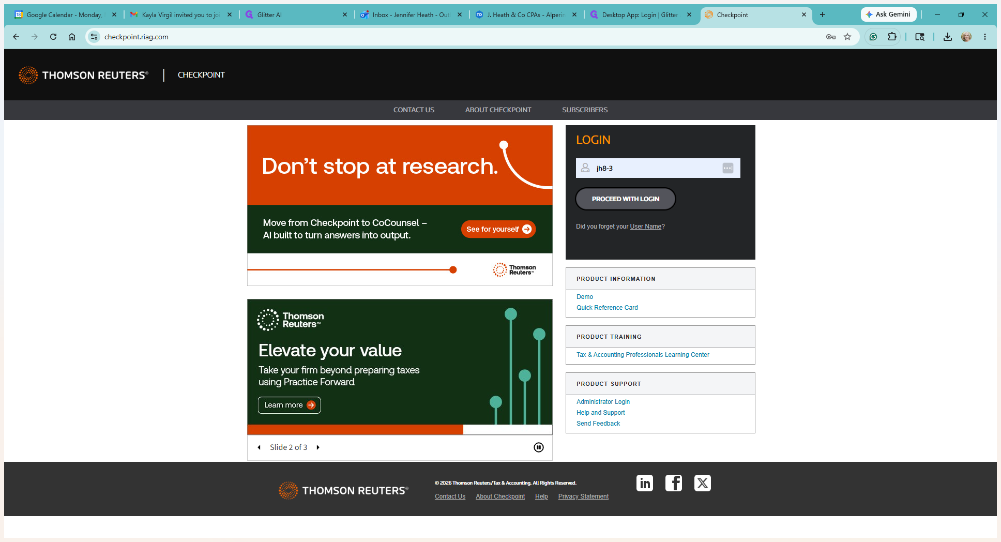Open Help and Support link
The width and height of the screenshot is (1001, 542).
(600, 413)
